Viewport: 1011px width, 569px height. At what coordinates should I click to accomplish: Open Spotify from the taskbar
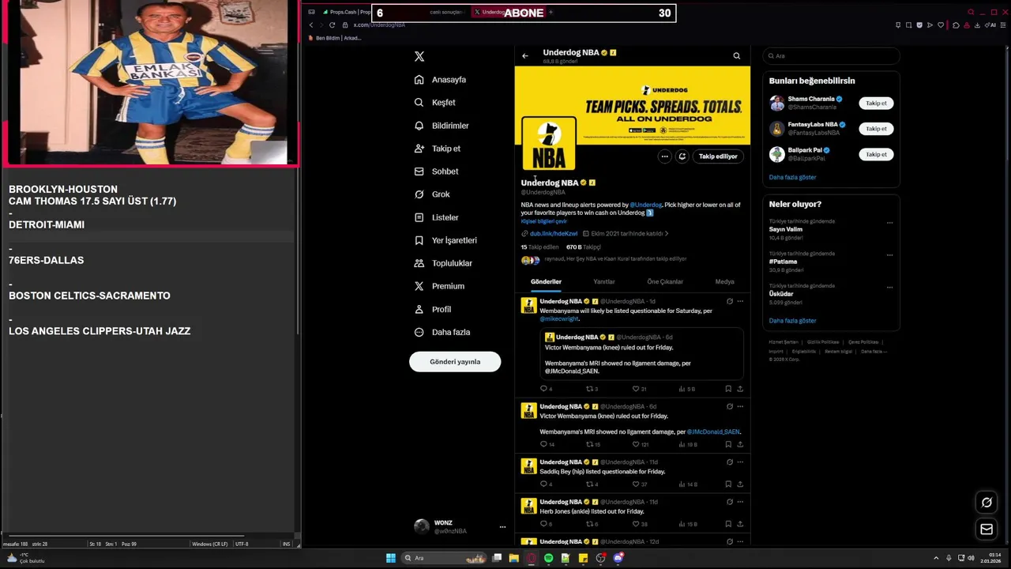(548, 558)
